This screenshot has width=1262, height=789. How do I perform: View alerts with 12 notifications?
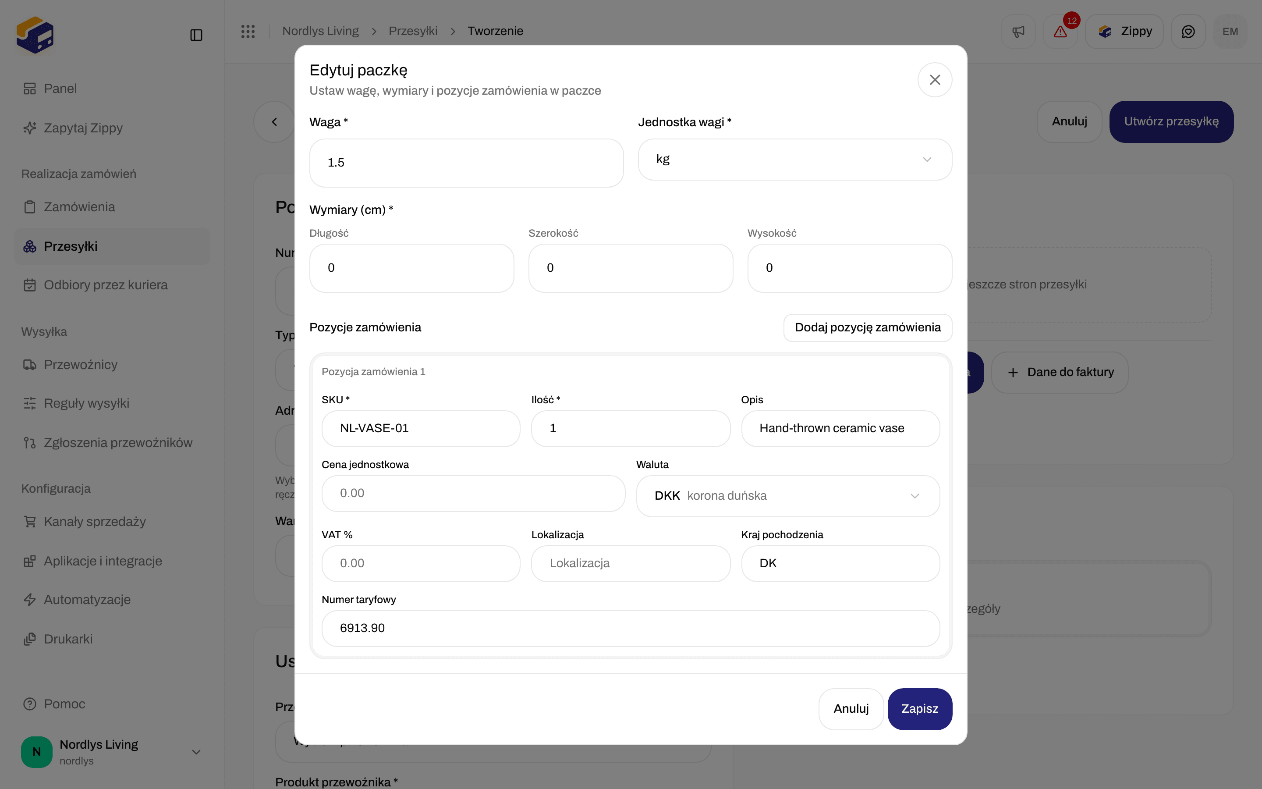tap(1060, 31)
